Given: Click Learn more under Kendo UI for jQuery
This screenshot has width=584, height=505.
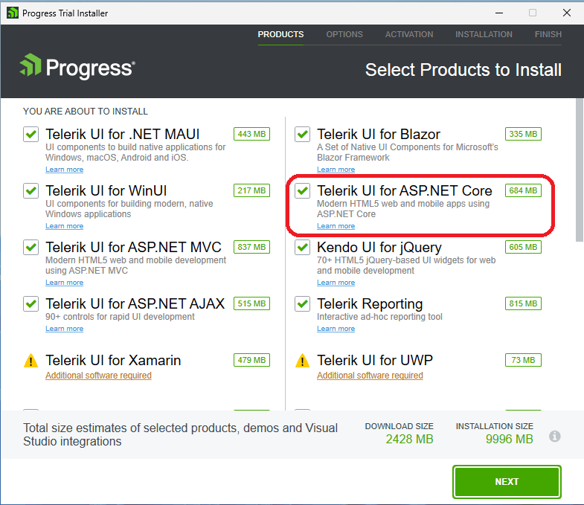Looking at the screenshot, I should (x=336, y=283).
